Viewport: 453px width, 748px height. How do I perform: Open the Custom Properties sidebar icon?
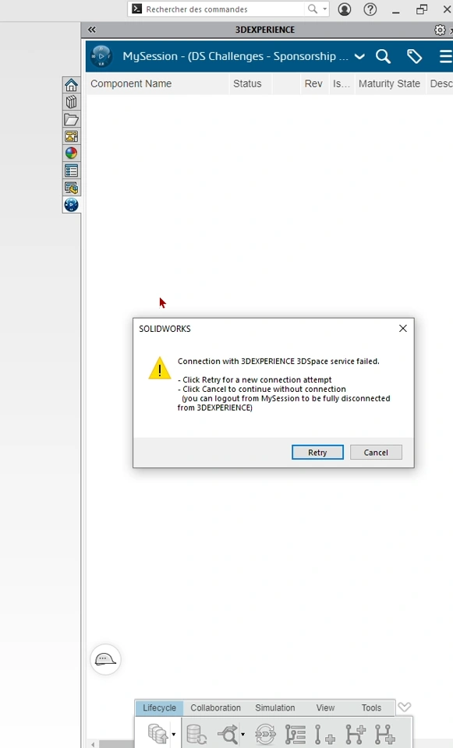click(x=71, y=171)
